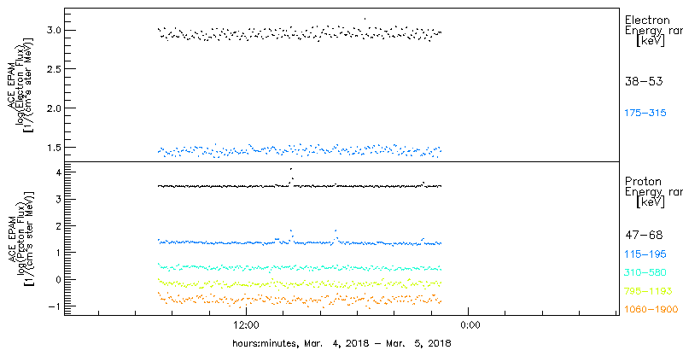Viewport: 683px width, 350px height.
Task: Click the Proton Flux y-axis title
Action: 20,238
